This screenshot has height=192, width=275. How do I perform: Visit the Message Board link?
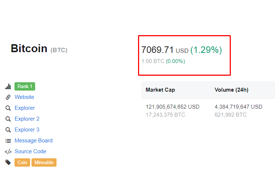pos(34,141)
